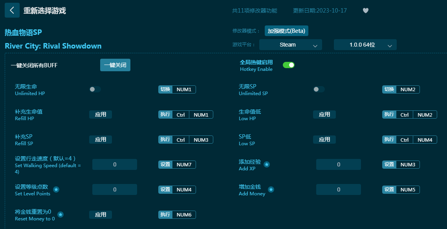The height and width of the screenshot is (229, 447).
Task: Click NUM7 hotkey for Walking Speed
Action: (x=184, y=164)
